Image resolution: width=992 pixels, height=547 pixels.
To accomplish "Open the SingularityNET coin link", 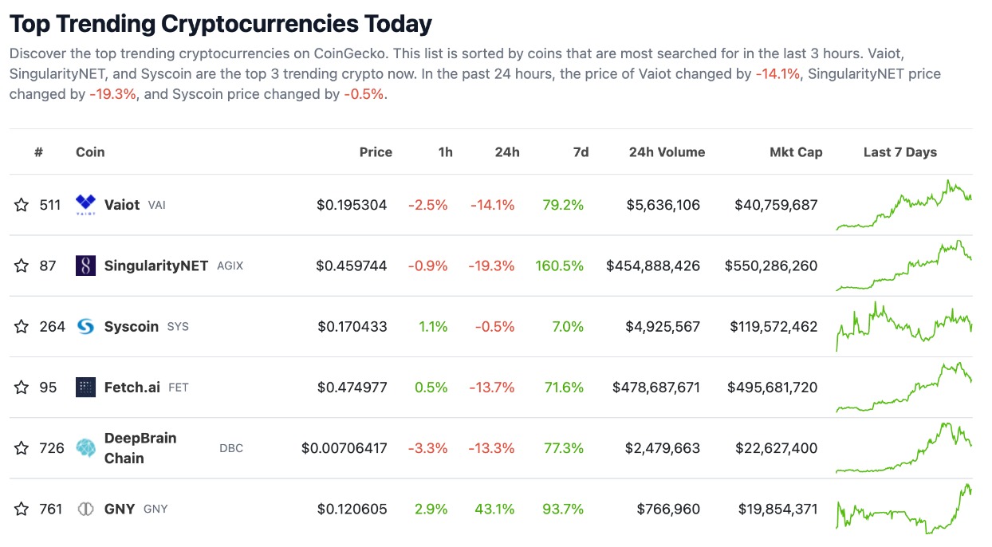I will click(155, 266).
